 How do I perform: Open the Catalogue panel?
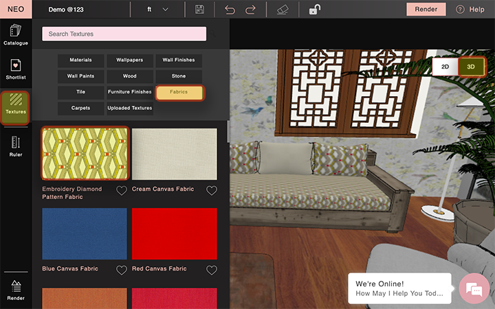point(16,35)
